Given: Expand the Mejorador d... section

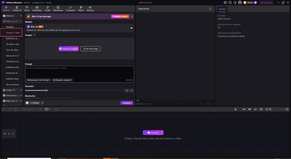Looking at the screenshot, I should click(x=12, y=101).
